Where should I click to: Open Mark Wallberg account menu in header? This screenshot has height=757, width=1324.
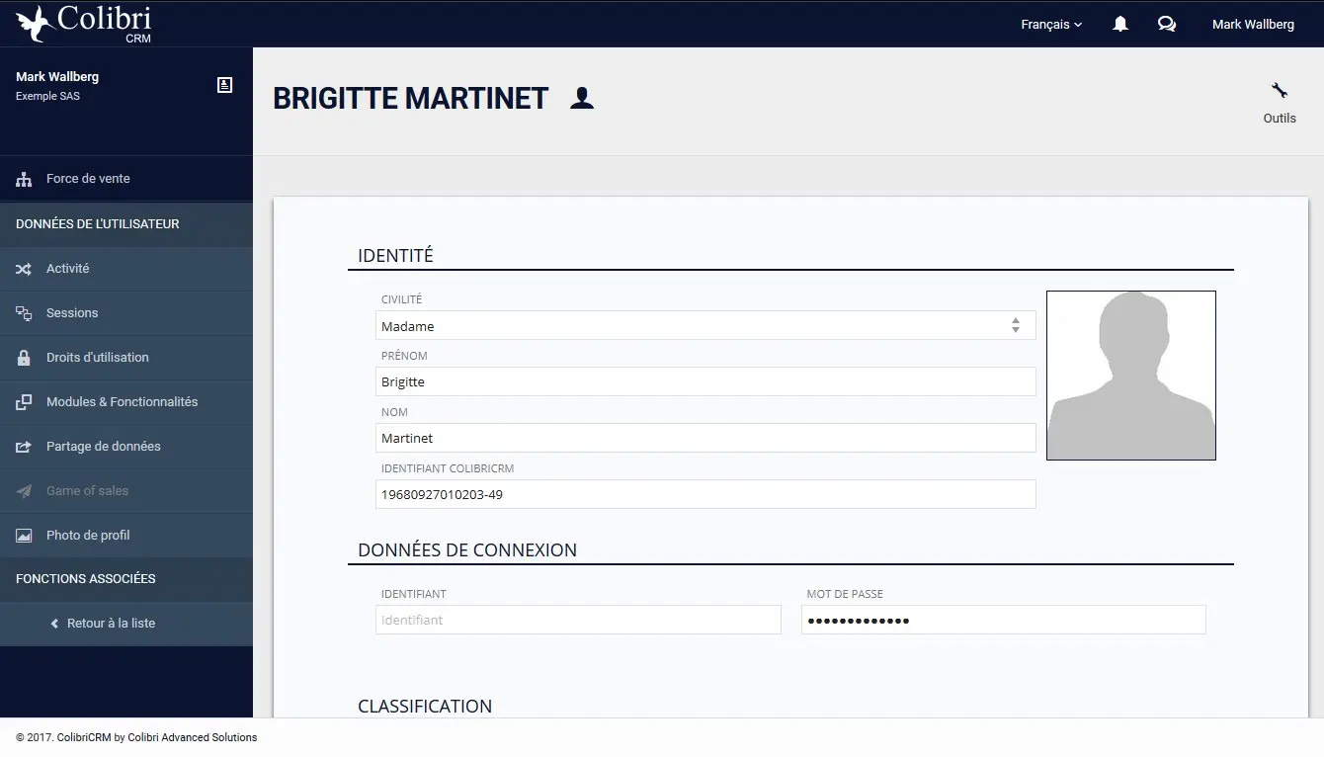pyautogui.click(x=1253, y=24)
